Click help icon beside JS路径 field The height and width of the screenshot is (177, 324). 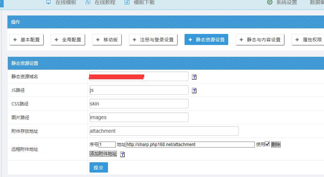(x=194, y=90)
